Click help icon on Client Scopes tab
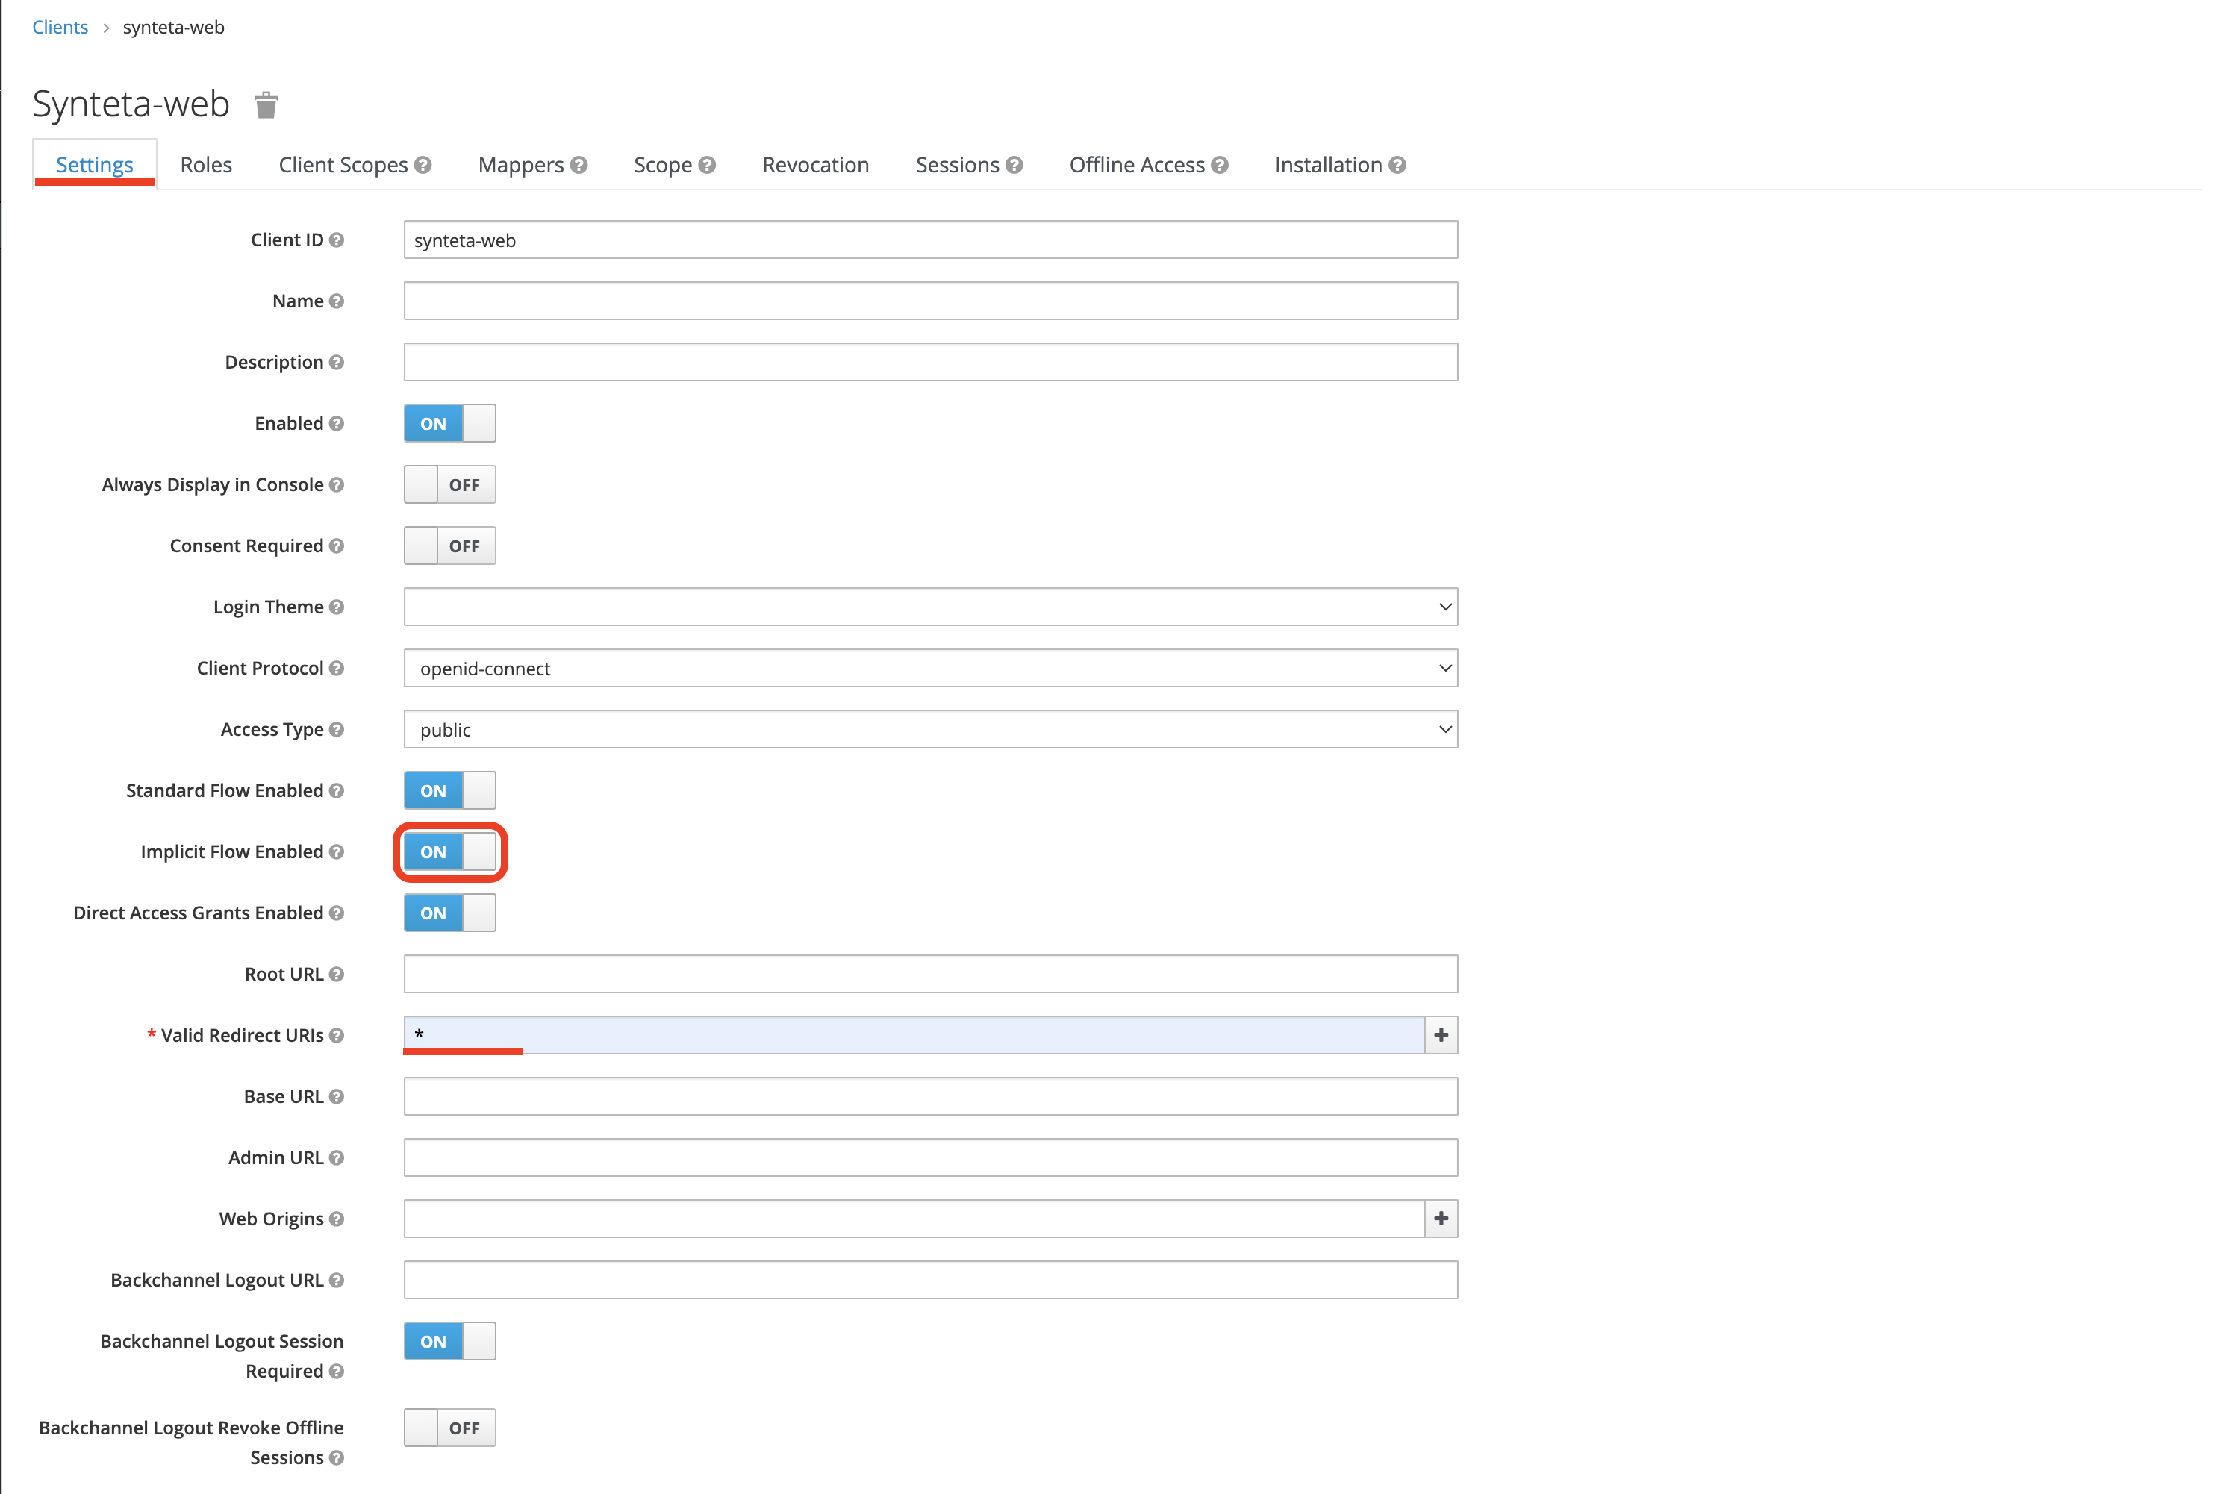Screen dimensions: 2232x1494 tap(423, 165)
